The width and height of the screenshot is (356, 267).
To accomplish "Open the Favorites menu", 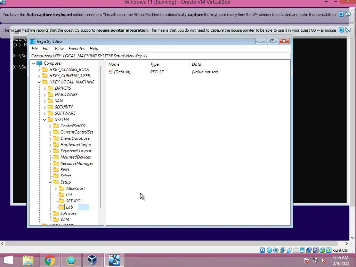I will (76, 49).
